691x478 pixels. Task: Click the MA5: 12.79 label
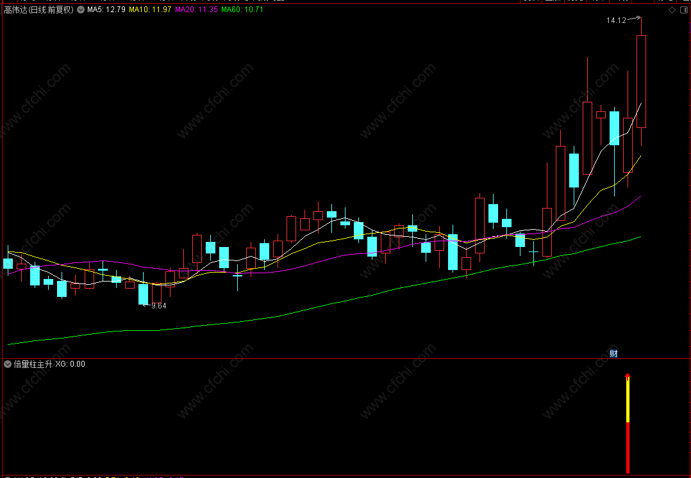(106, 10)
